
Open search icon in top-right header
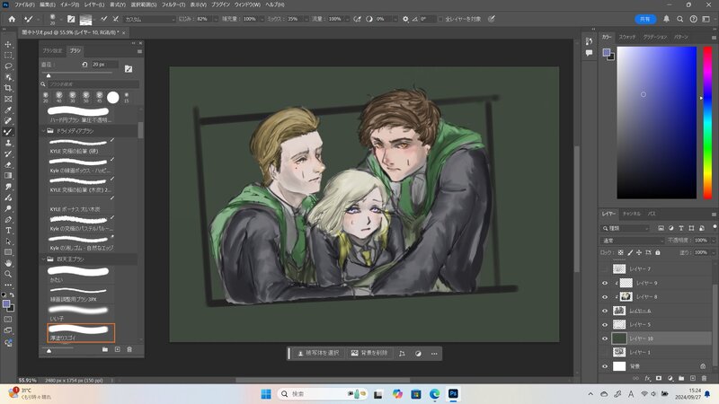point(680,19)
